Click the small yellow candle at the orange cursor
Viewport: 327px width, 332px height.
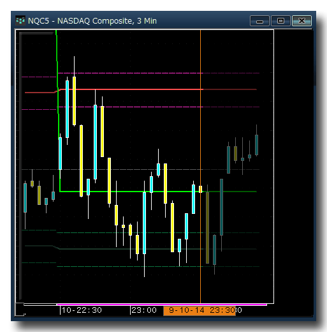[x=200, y=189]
